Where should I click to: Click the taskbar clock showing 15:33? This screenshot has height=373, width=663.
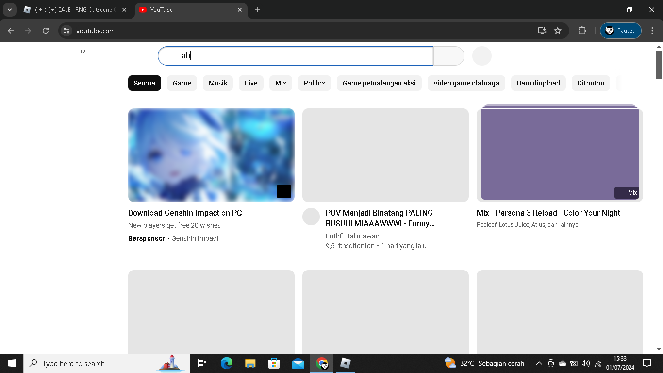click(620, 363)
